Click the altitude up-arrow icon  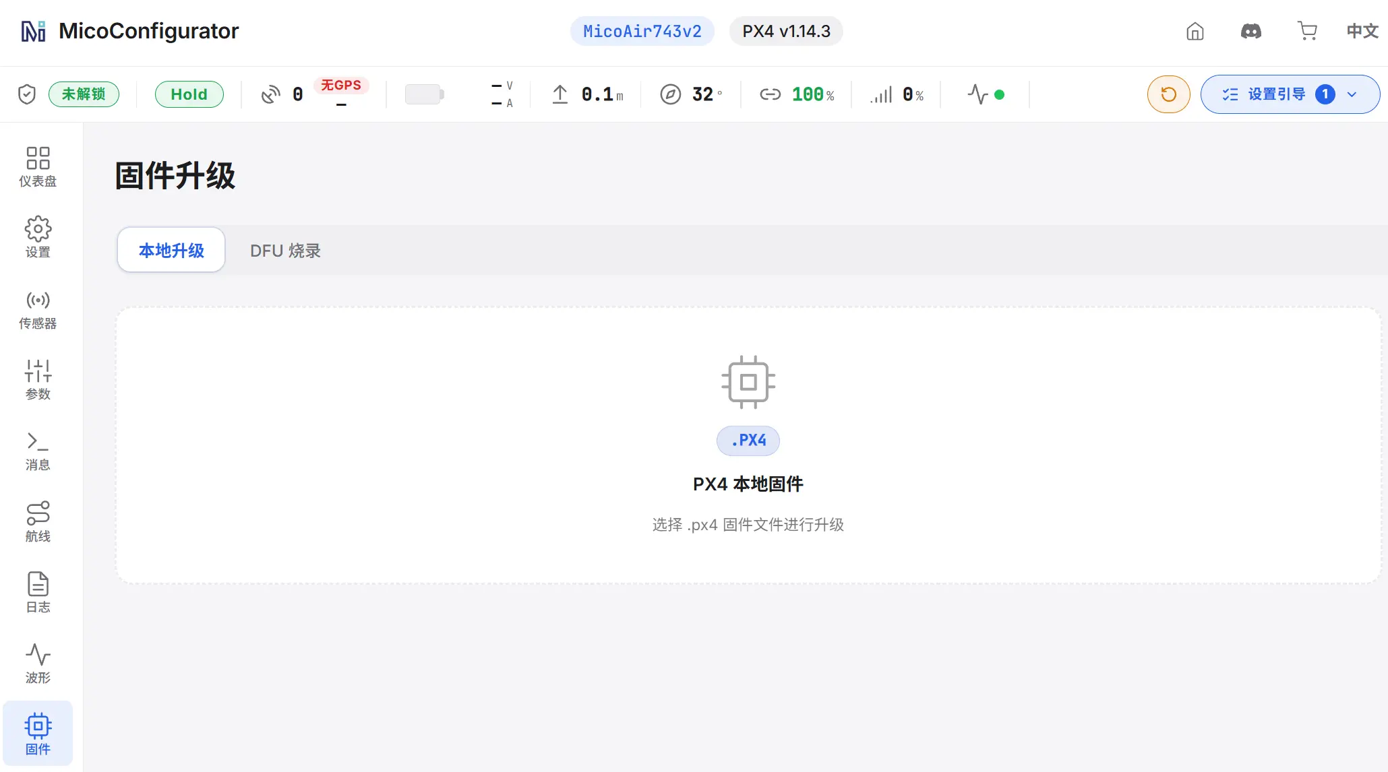coord(560,94)
